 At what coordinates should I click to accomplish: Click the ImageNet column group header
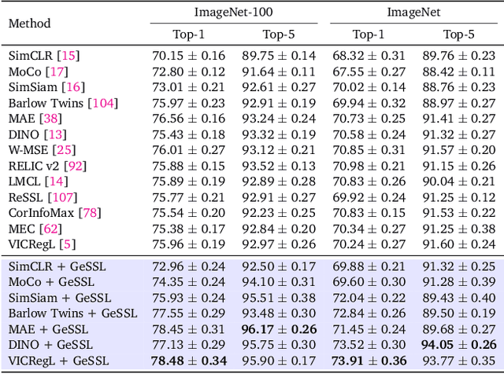pyautogui.click(x=413, y=13)
